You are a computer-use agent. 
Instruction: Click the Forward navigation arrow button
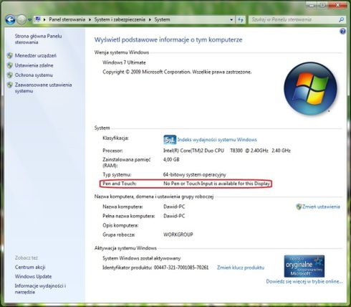21,19
